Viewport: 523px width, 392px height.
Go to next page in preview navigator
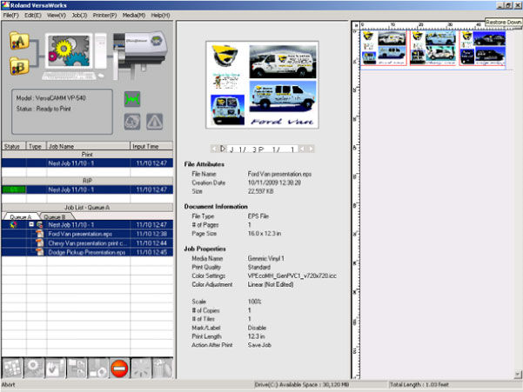point(312,149)
